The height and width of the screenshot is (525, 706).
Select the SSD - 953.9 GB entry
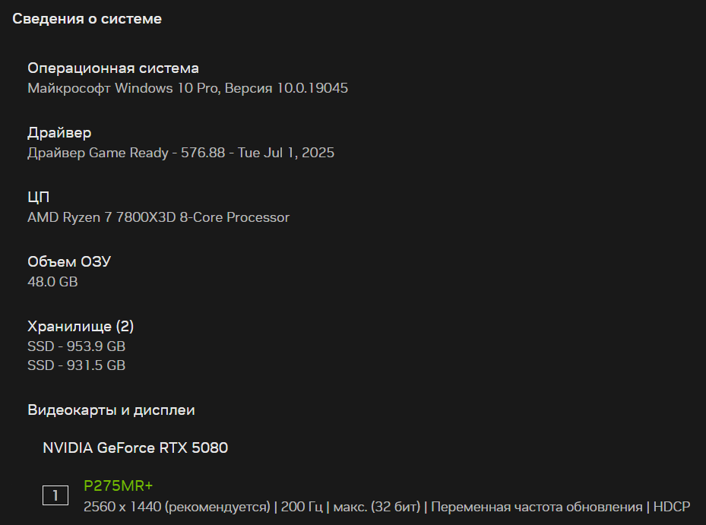tap(77, 346)
